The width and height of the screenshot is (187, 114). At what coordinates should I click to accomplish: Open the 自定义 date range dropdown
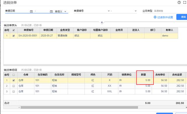point(61,11)
